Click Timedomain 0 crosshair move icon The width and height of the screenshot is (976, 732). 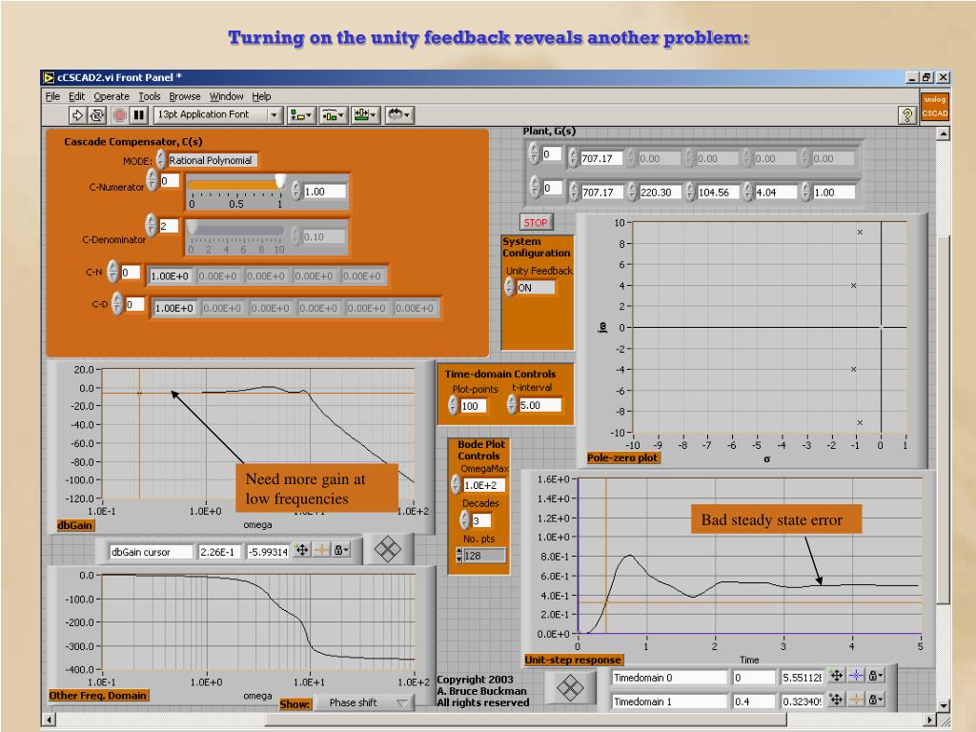click(837, 676)
